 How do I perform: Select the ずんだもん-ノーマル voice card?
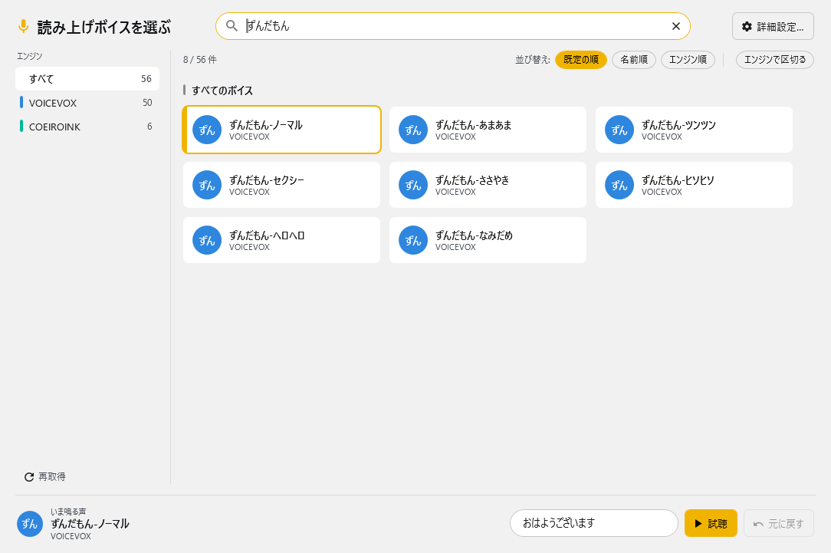281,130
